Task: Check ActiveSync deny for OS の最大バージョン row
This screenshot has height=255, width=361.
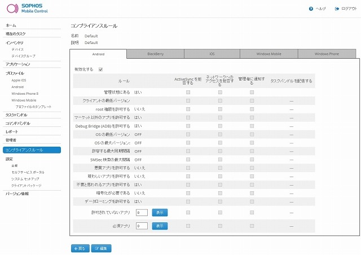Action: (x=188, y=143)
